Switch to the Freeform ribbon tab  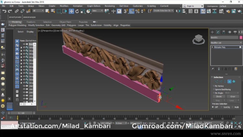coord(31,22)
